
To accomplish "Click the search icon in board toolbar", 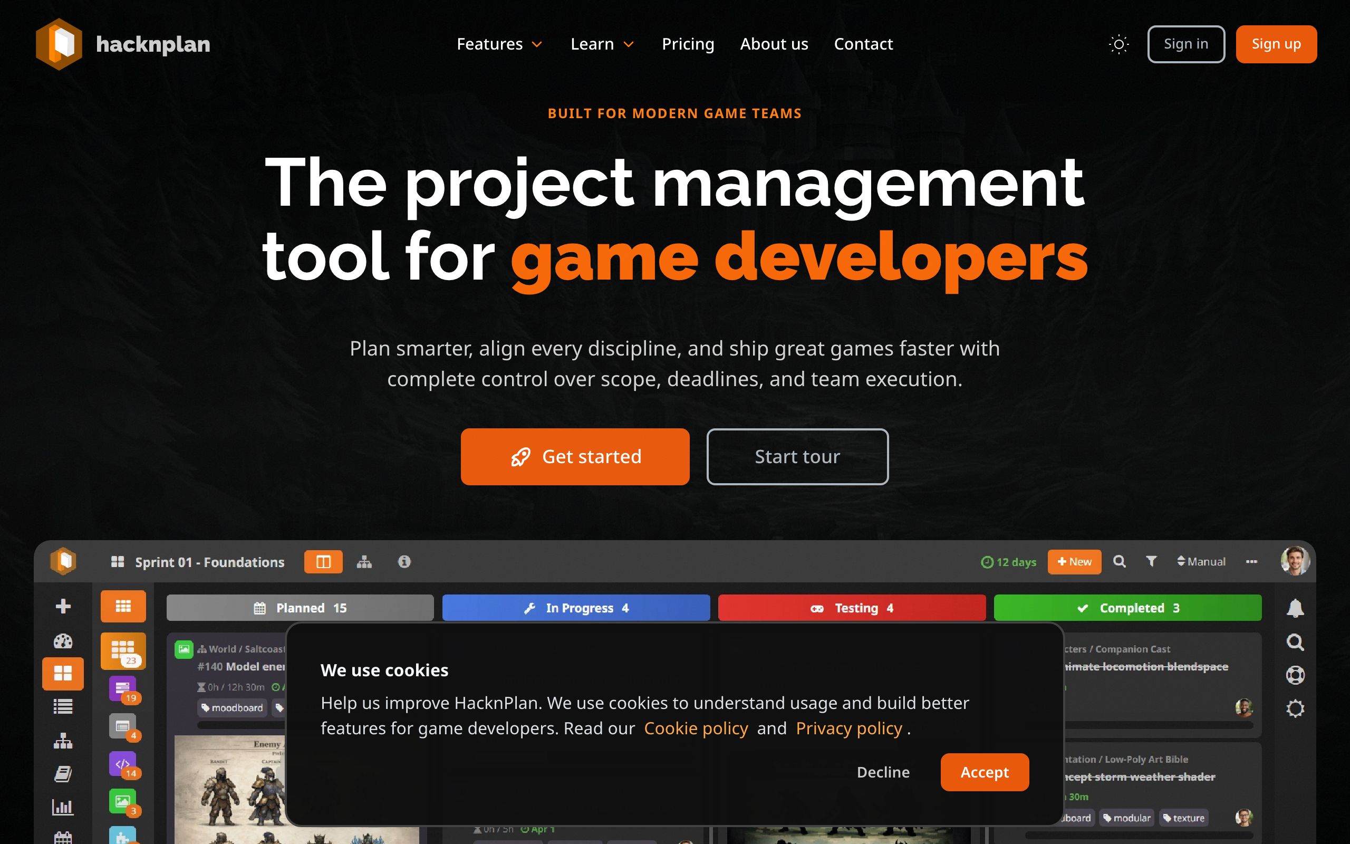I will (x=1119, y=562).
